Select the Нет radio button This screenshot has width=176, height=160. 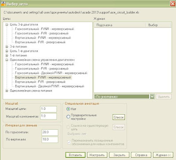(x=68, y=109)
